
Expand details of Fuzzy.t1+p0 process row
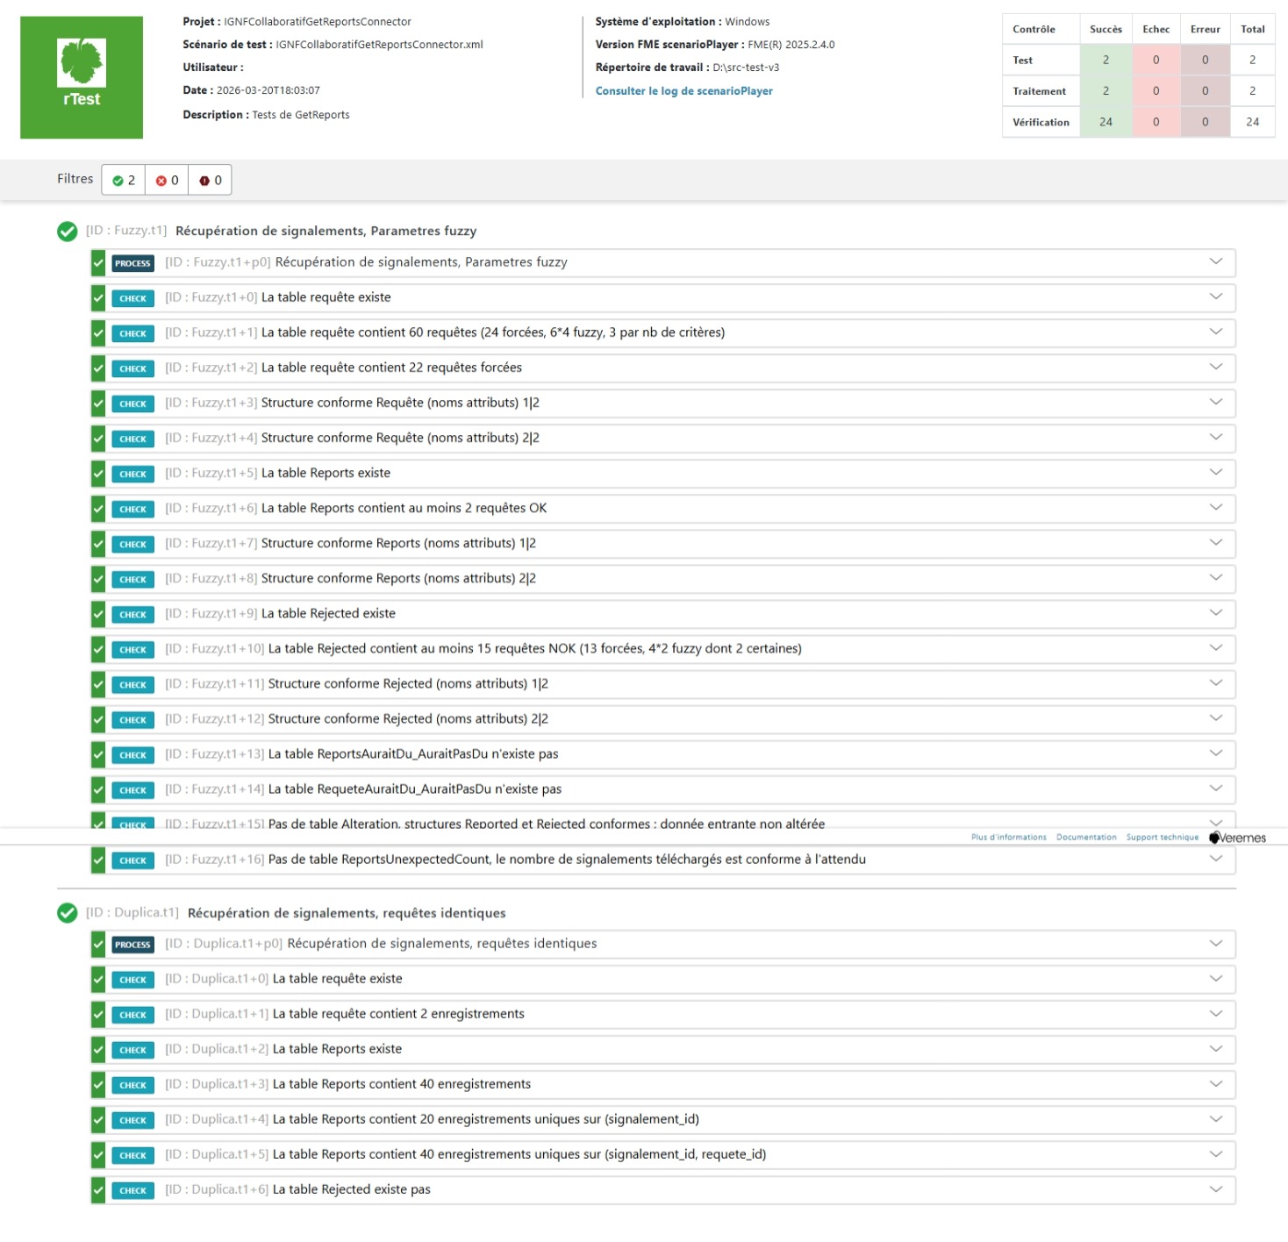[x=1216, y=262]
